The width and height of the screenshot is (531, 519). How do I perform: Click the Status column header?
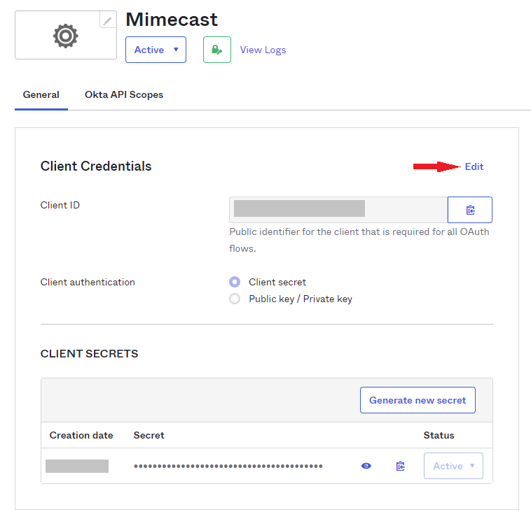pyautogui.click(x=439, y=435)
